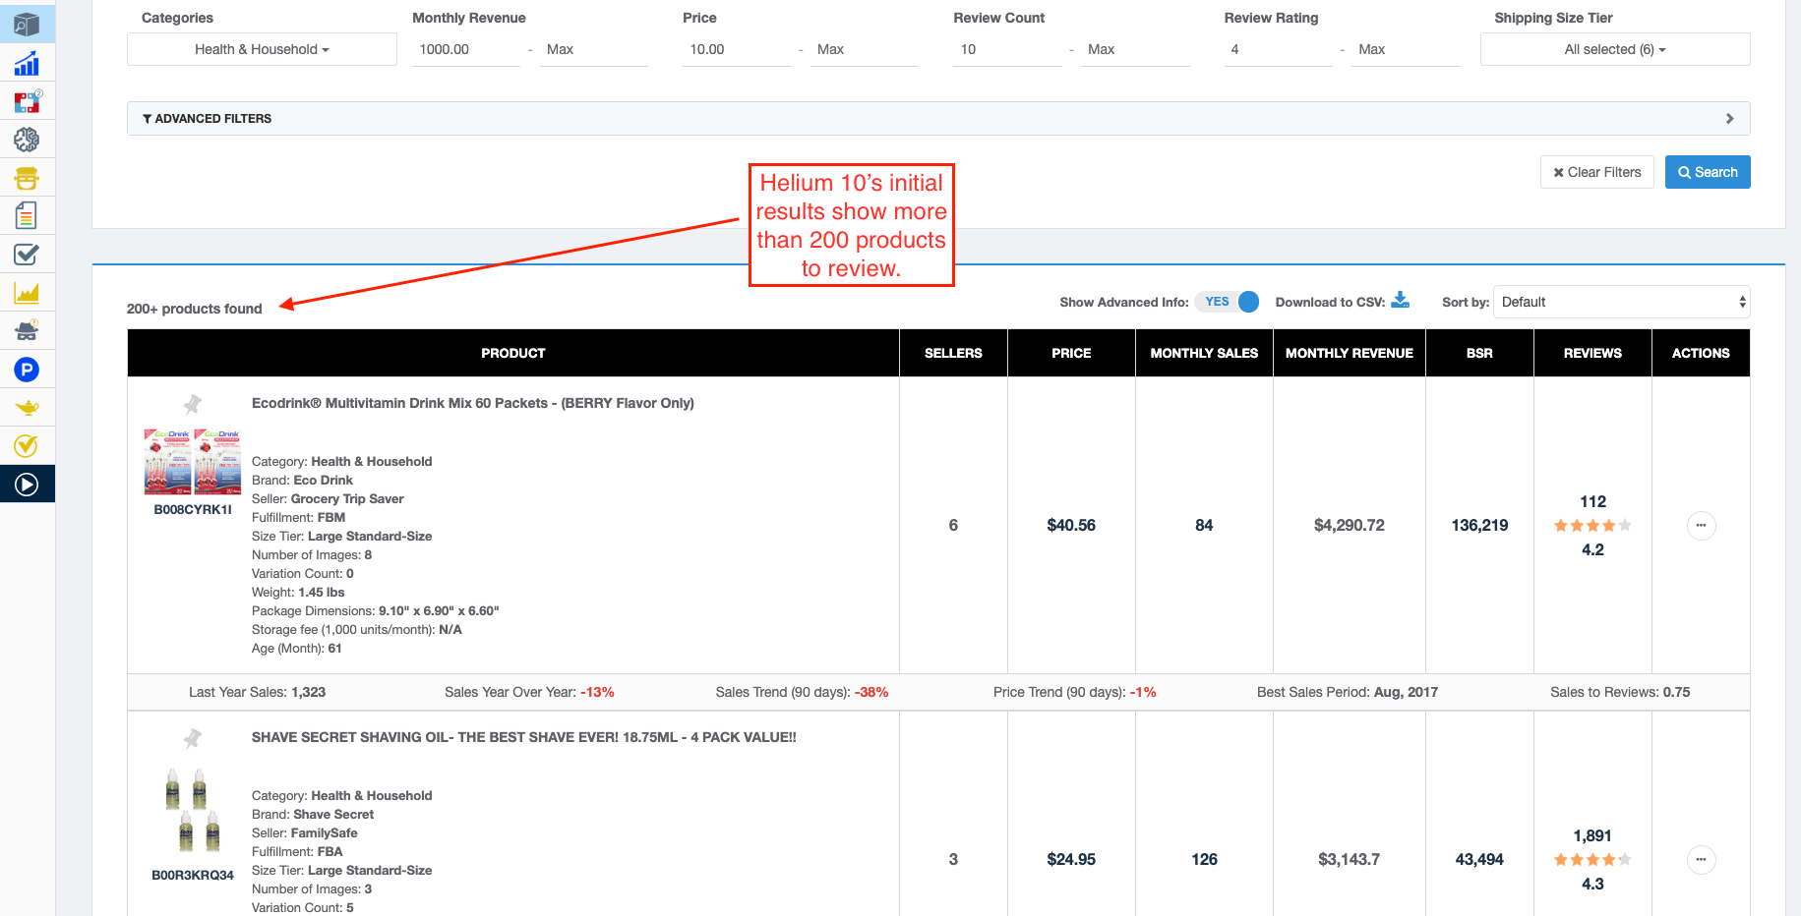Image resolution: width=1801 pixels, height=916 pixels.
Task: Open the play button tutorials icon
Action: click(27, 485)
